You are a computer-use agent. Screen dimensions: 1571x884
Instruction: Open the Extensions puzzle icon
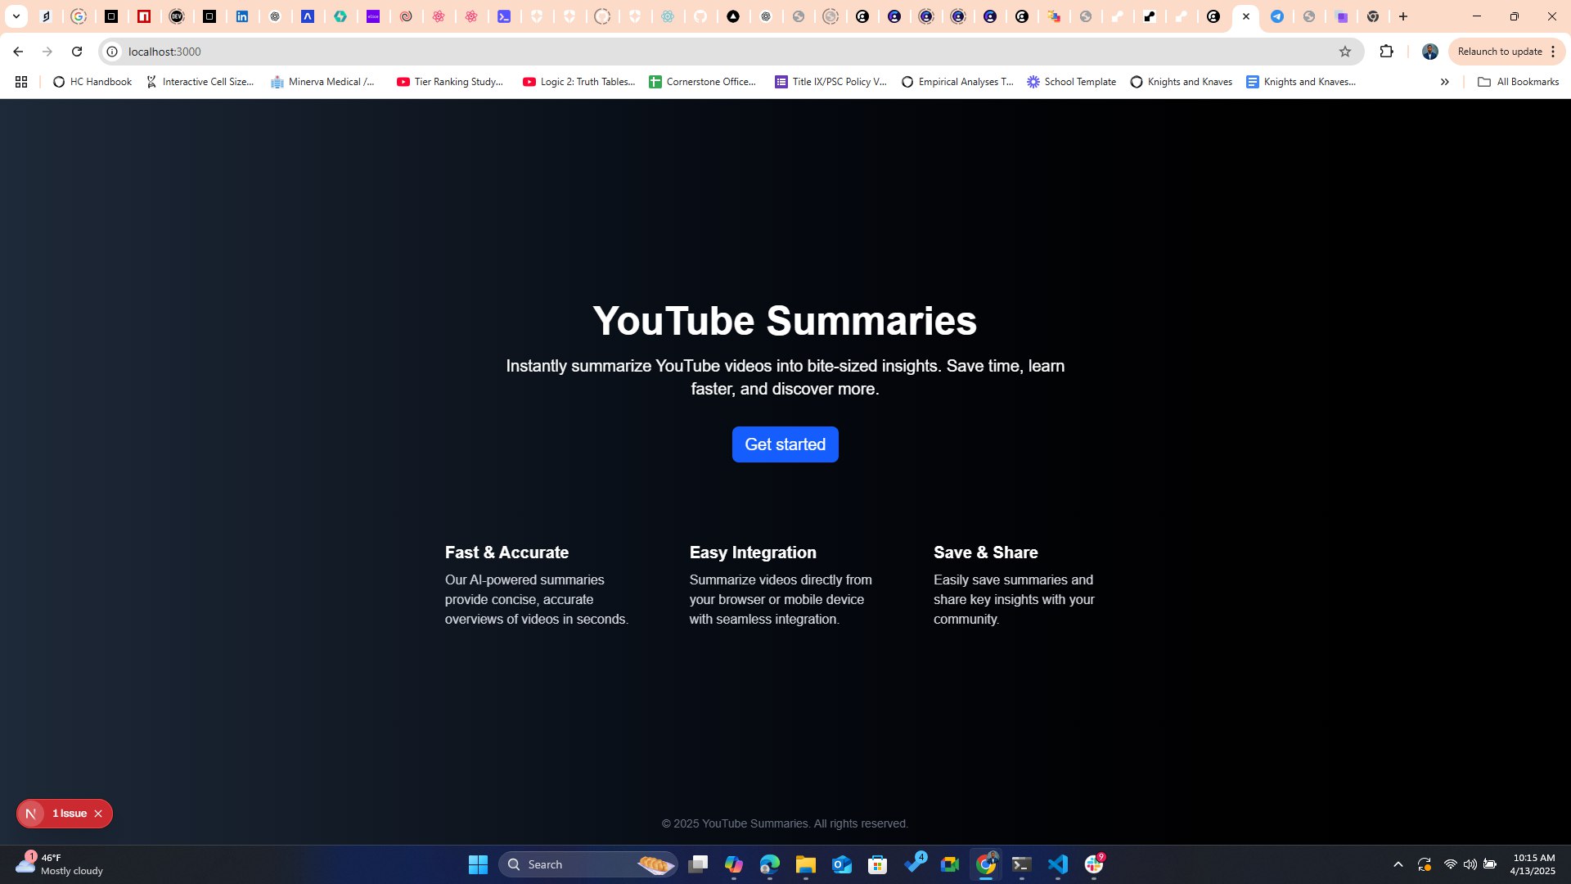pos(1386,52)
